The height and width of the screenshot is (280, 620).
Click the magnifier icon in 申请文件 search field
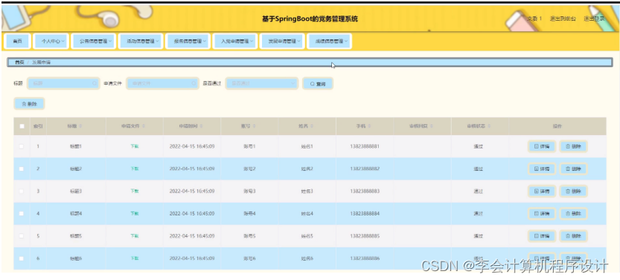pyautogui.click(x=194, y=83)
